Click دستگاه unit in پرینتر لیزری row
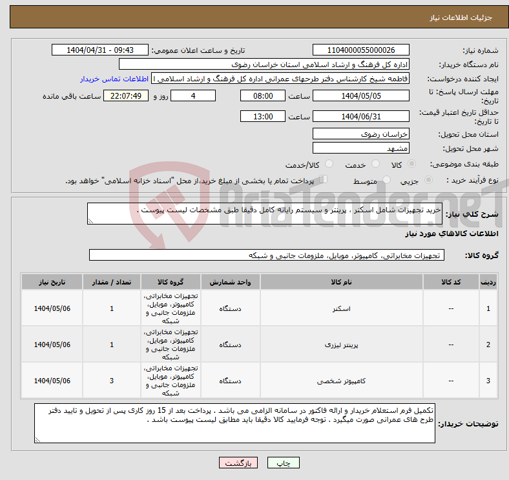The image size is (509, 480). 230,345
